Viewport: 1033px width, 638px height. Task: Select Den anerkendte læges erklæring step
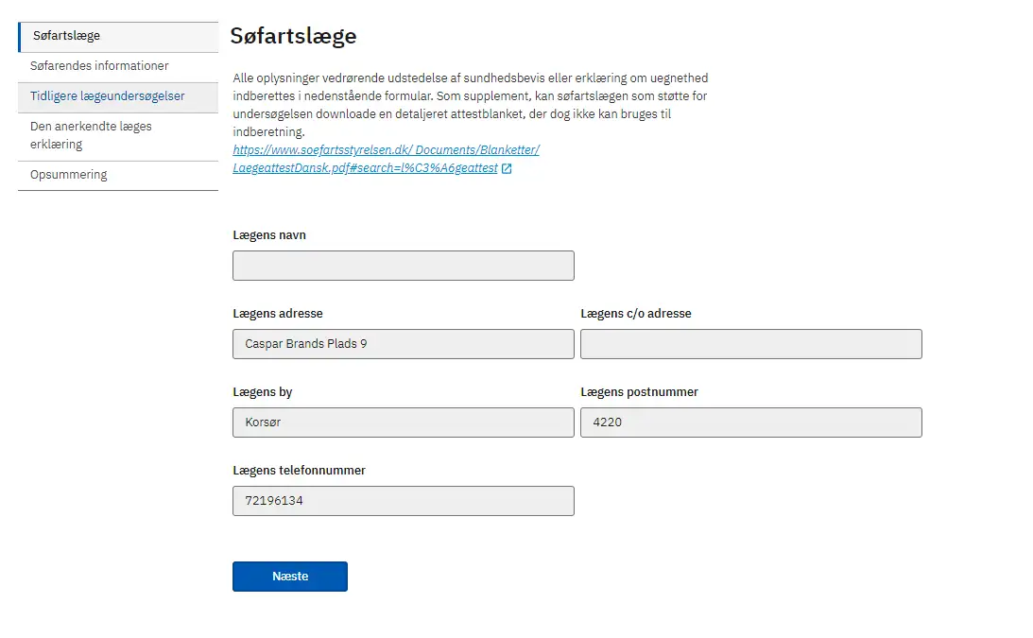click(x=118, y=136)
